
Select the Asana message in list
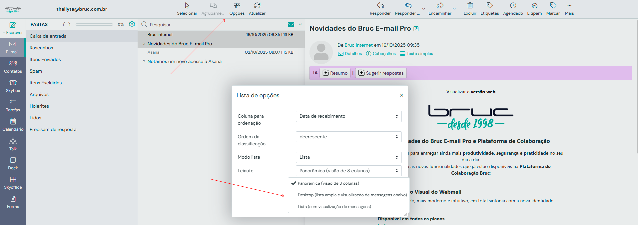[221, 57]
